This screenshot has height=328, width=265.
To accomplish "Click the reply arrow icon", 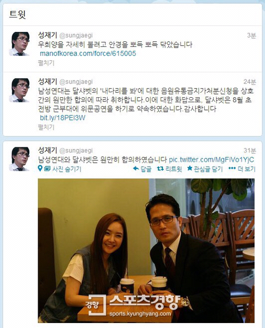I will (136, 168).
